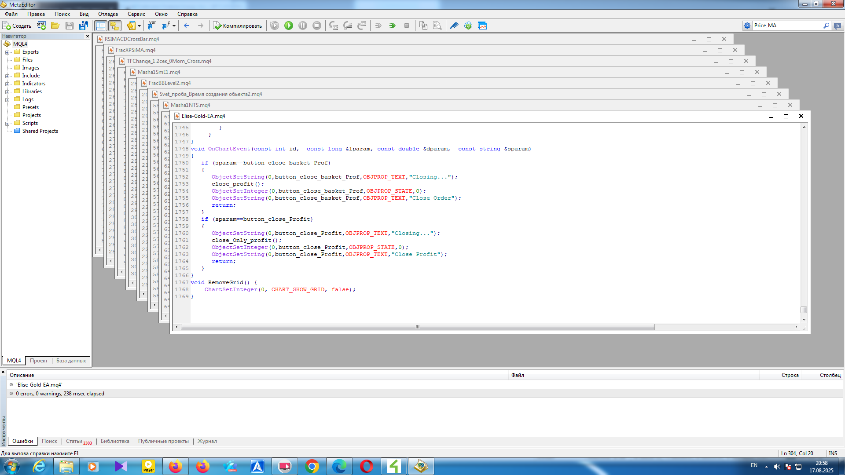Viewport: 845px width, 475px height.
Task: Click the MQL5 community chat icon
Action: pos(838,26)
